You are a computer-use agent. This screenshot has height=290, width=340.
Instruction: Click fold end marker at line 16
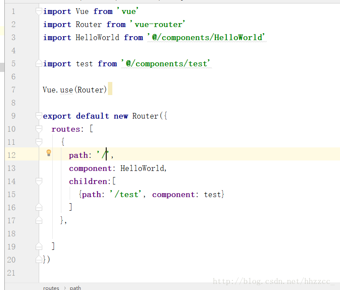click(x=39, y=207)
